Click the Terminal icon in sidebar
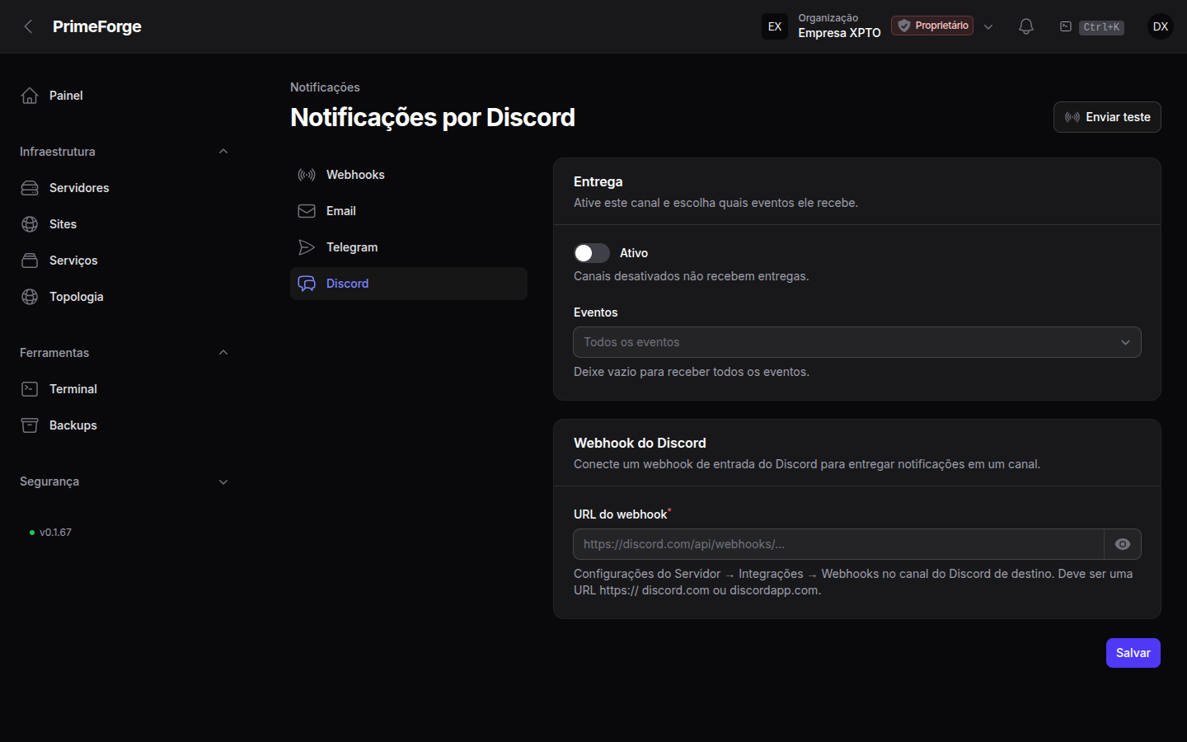The image size is (1187, 742). pyautogui.click(x=30, y=389)
